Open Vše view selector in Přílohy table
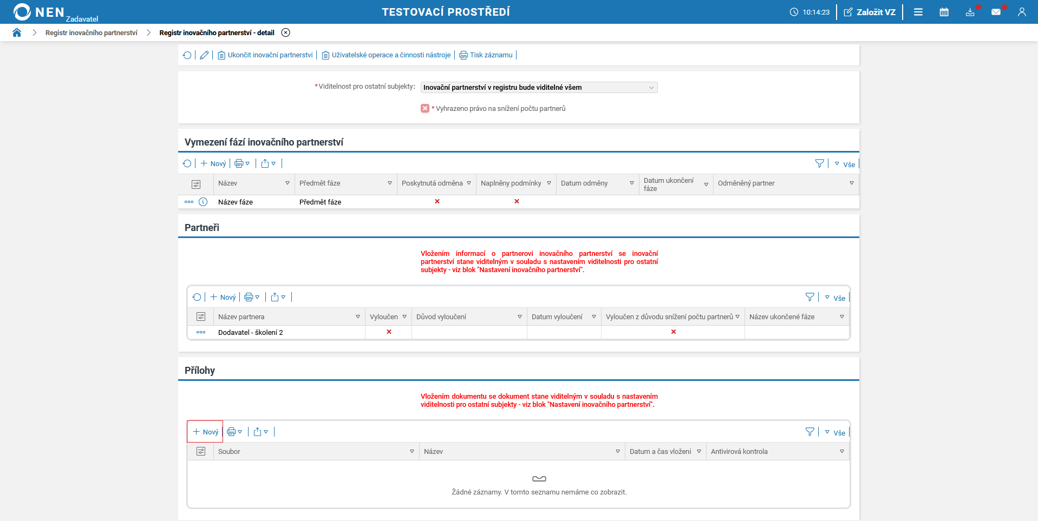 tap(835, 432)
